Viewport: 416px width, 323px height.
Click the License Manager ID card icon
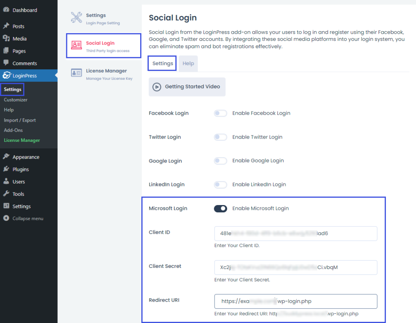coord(76,73)
